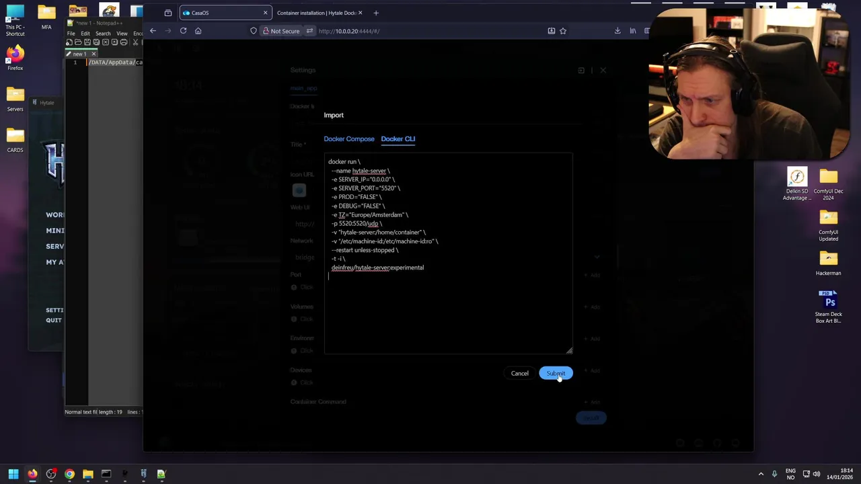Click the "-p 5520:5520/udp" port line
The height and width of the screenshot is (484, 861).
(x=357, y=223)
